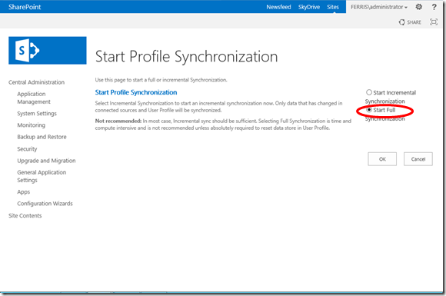Open SkyDrive in the top bar
Image resolution: width=446 pixels, height=296 pixels.
[x=309, y=7]
